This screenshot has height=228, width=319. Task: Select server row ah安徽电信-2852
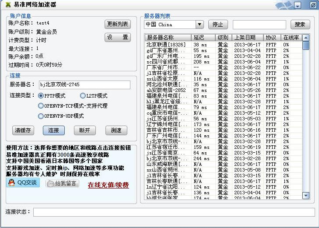pos(223,90)
